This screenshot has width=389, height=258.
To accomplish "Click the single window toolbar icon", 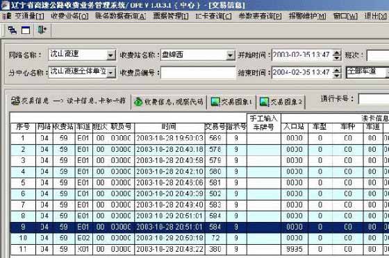I will 26,31.
